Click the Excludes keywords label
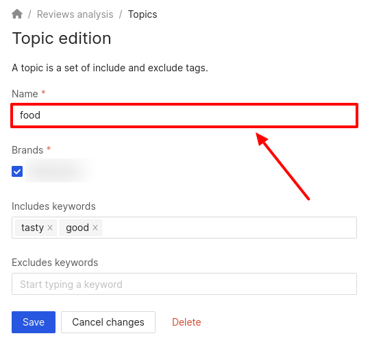This screenshot has height=351, width=370. 55,263
